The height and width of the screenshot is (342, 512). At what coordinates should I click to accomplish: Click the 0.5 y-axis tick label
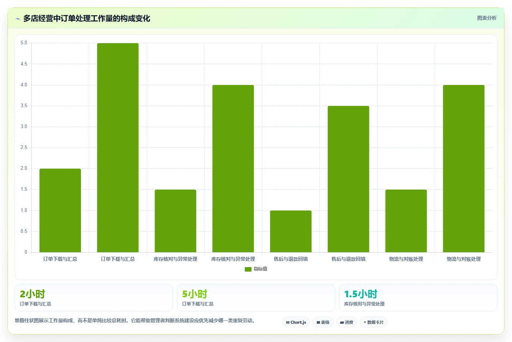24,231
